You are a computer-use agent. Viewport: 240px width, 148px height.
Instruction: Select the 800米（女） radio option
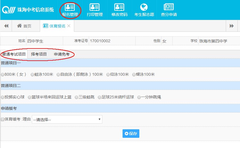click(x=3, y=75)
